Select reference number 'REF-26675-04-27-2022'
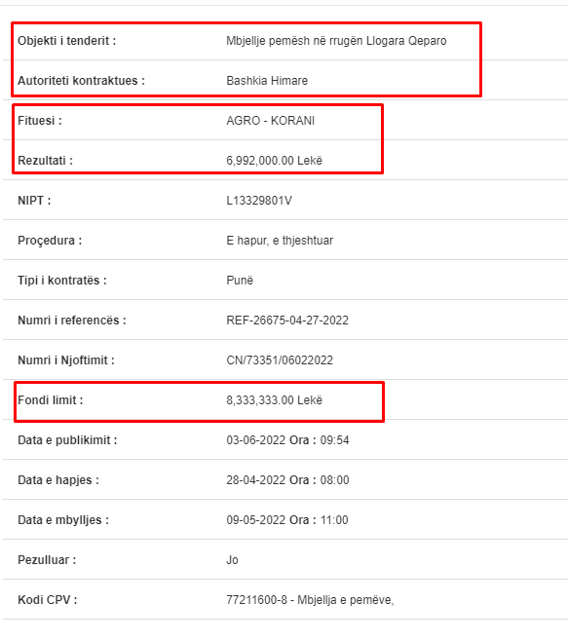The height and width of the screenshot is (642, 568). coord(287,321)
